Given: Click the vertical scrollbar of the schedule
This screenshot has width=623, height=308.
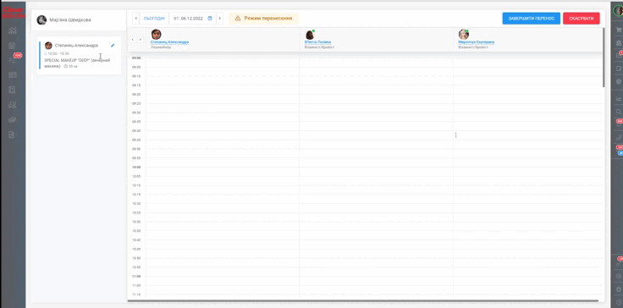Looking at the screenshot, I should click(604, 58).
